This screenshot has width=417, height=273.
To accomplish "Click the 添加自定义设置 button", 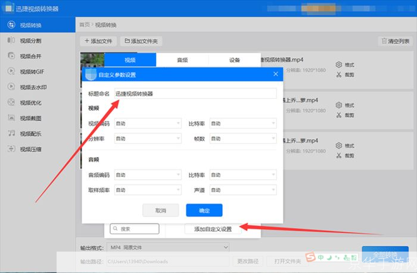I will (213, 229).
